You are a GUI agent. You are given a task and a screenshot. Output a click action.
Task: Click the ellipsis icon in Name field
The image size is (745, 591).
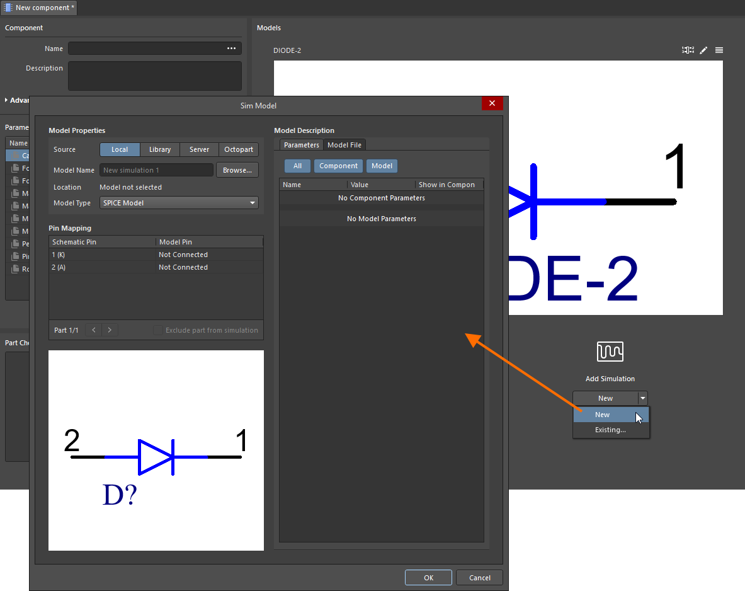click(232, 49)
